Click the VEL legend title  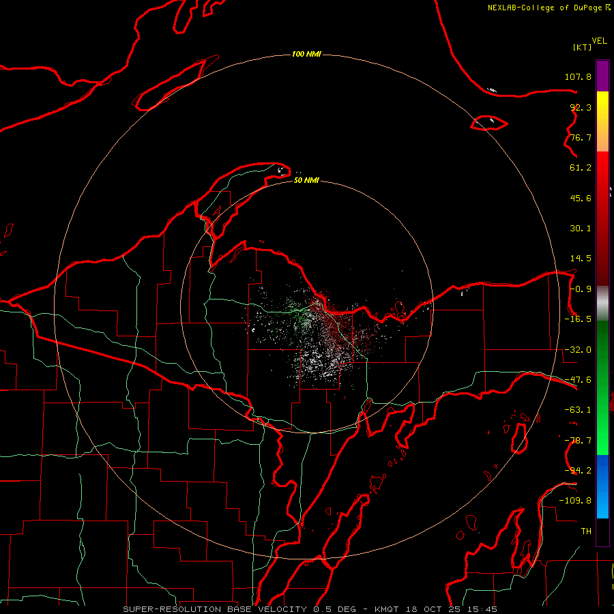[x=599, y=41]
